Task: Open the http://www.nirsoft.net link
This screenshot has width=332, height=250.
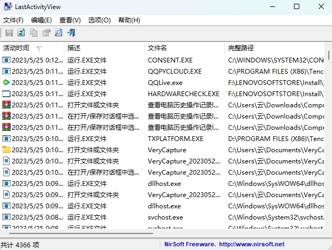Action: pyautogui.click(x=252, y=244)
